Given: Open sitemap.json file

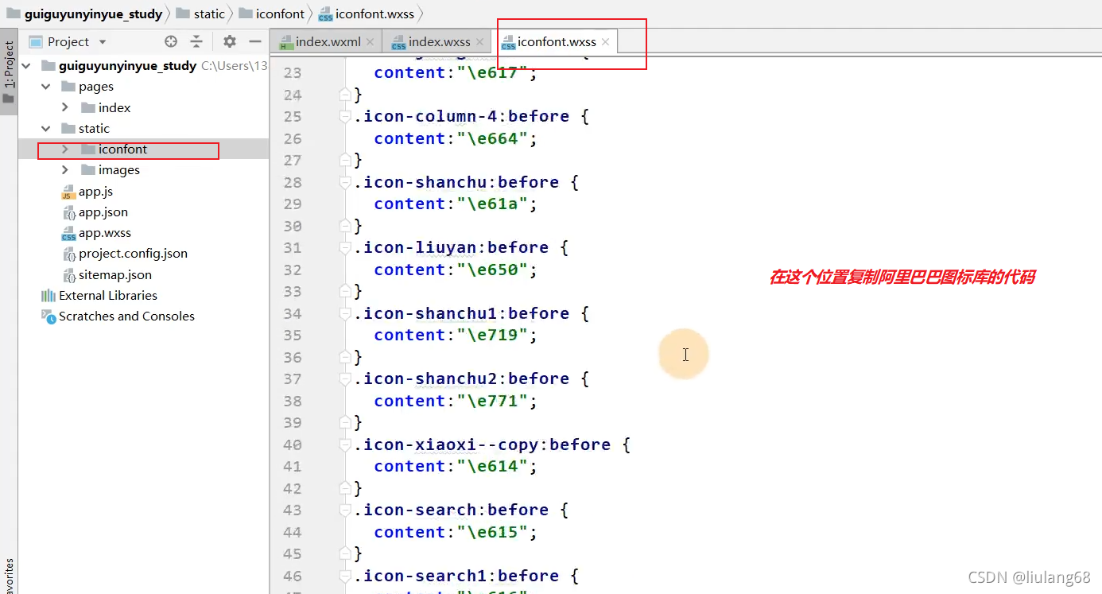Looking at the screenshot, I should (115, 274).
